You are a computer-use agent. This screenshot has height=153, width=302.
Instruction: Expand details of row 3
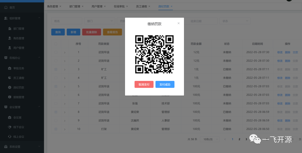click(65, 70)
